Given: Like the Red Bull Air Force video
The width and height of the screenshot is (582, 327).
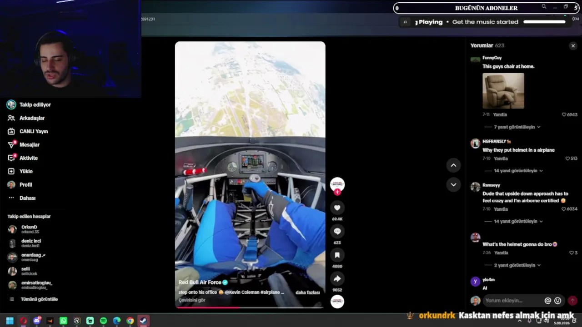Looking at the screenshot, I should point(337,208).
